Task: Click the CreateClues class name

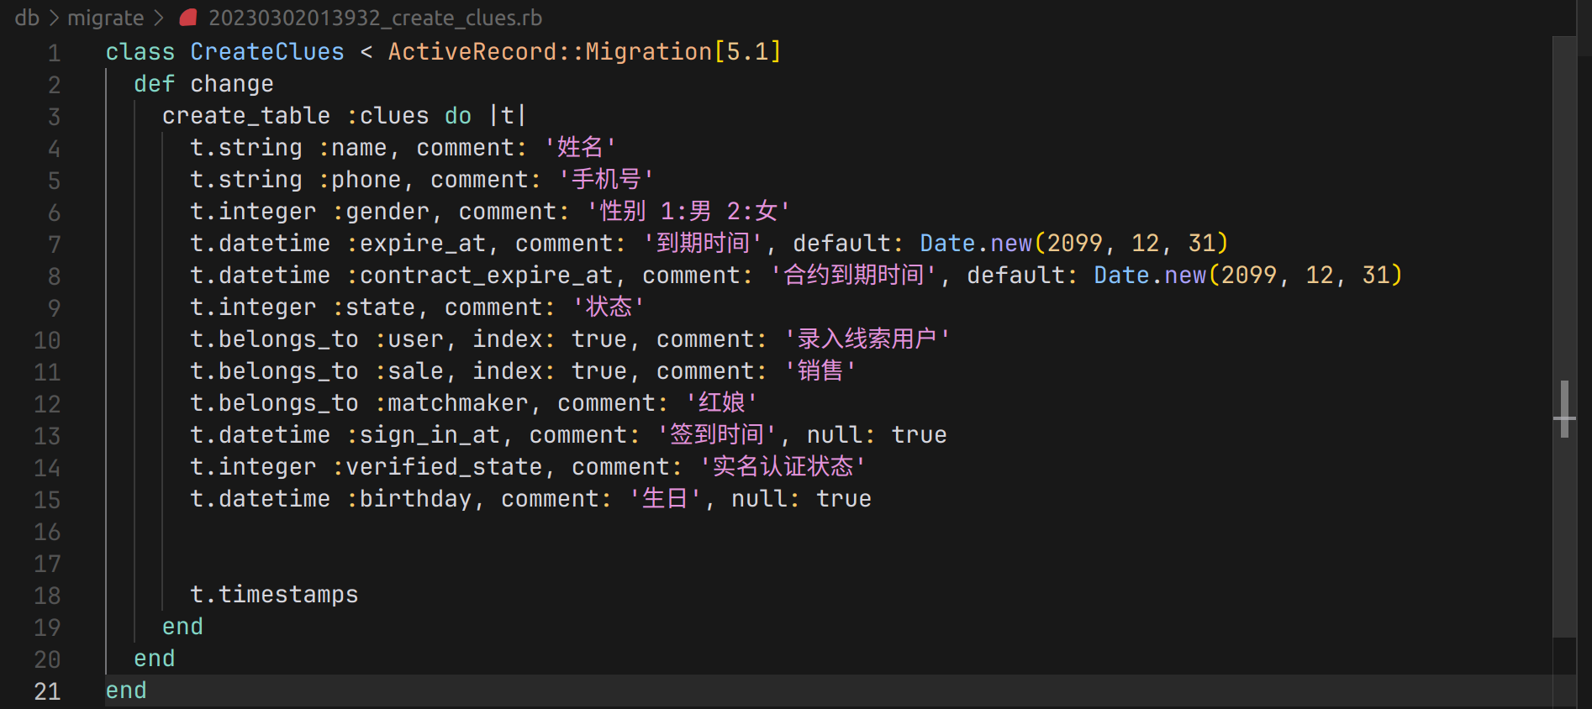Action: click(x=266, y=52)
